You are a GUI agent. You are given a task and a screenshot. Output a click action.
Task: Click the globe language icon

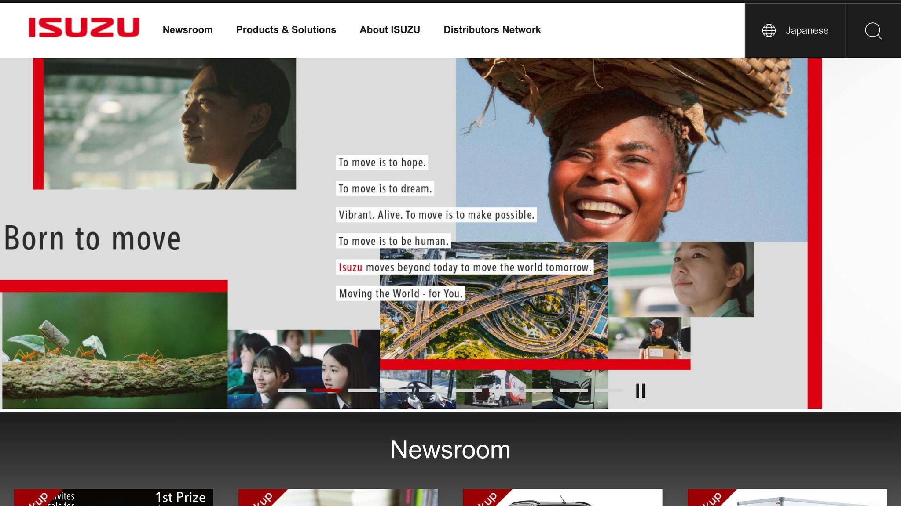point(769,30)
